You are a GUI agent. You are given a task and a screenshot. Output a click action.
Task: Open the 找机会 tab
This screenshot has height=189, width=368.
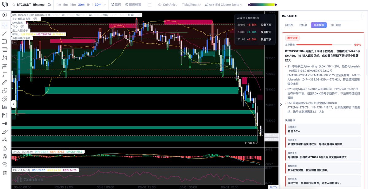pyautogui.click(x=303, y=25)
